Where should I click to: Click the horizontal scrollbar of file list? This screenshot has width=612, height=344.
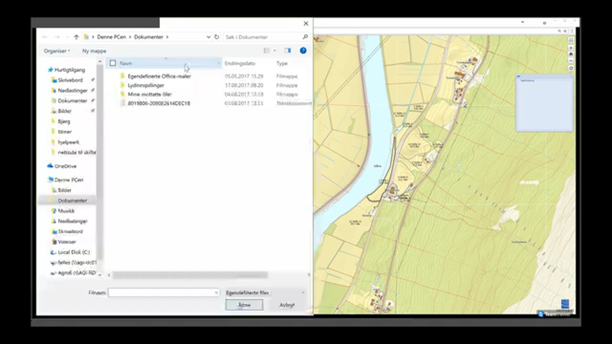coord(190,275)
